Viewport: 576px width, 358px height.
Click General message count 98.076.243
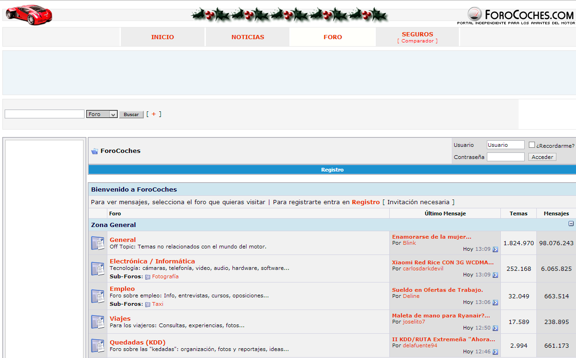pos(556,243)
